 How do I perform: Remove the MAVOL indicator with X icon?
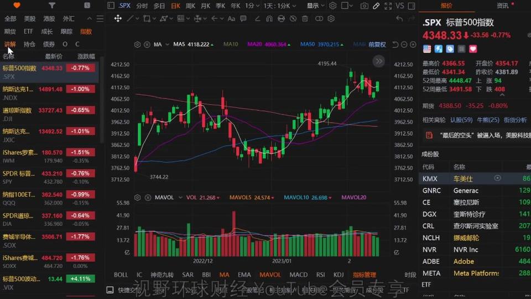(148, 197)
